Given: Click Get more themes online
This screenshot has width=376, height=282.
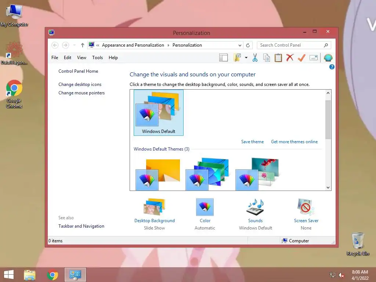Looking at the screenshot, I should [x=294, y=142].
